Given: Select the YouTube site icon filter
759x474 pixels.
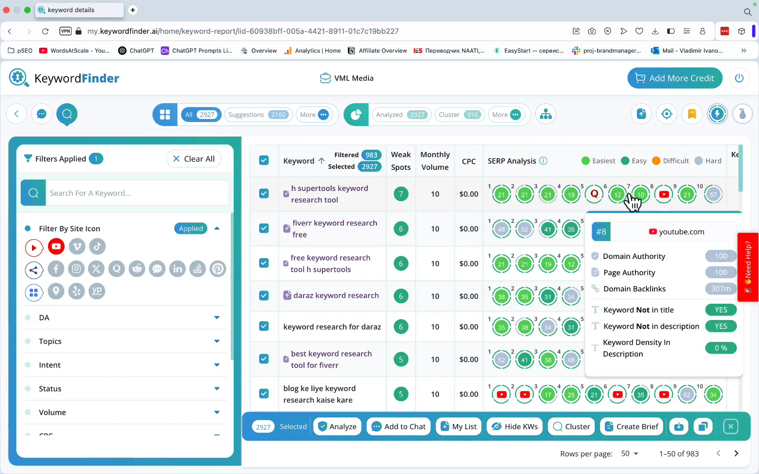Looking at the screenshot, I should tap(56, 247).
